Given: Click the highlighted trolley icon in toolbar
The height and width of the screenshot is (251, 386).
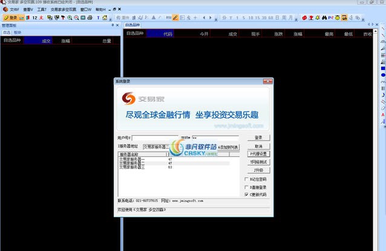Looking at the screenshot, I should pos(344,17).
